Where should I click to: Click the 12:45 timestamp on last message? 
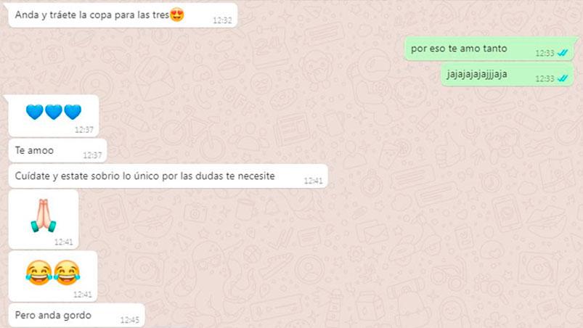130,320
